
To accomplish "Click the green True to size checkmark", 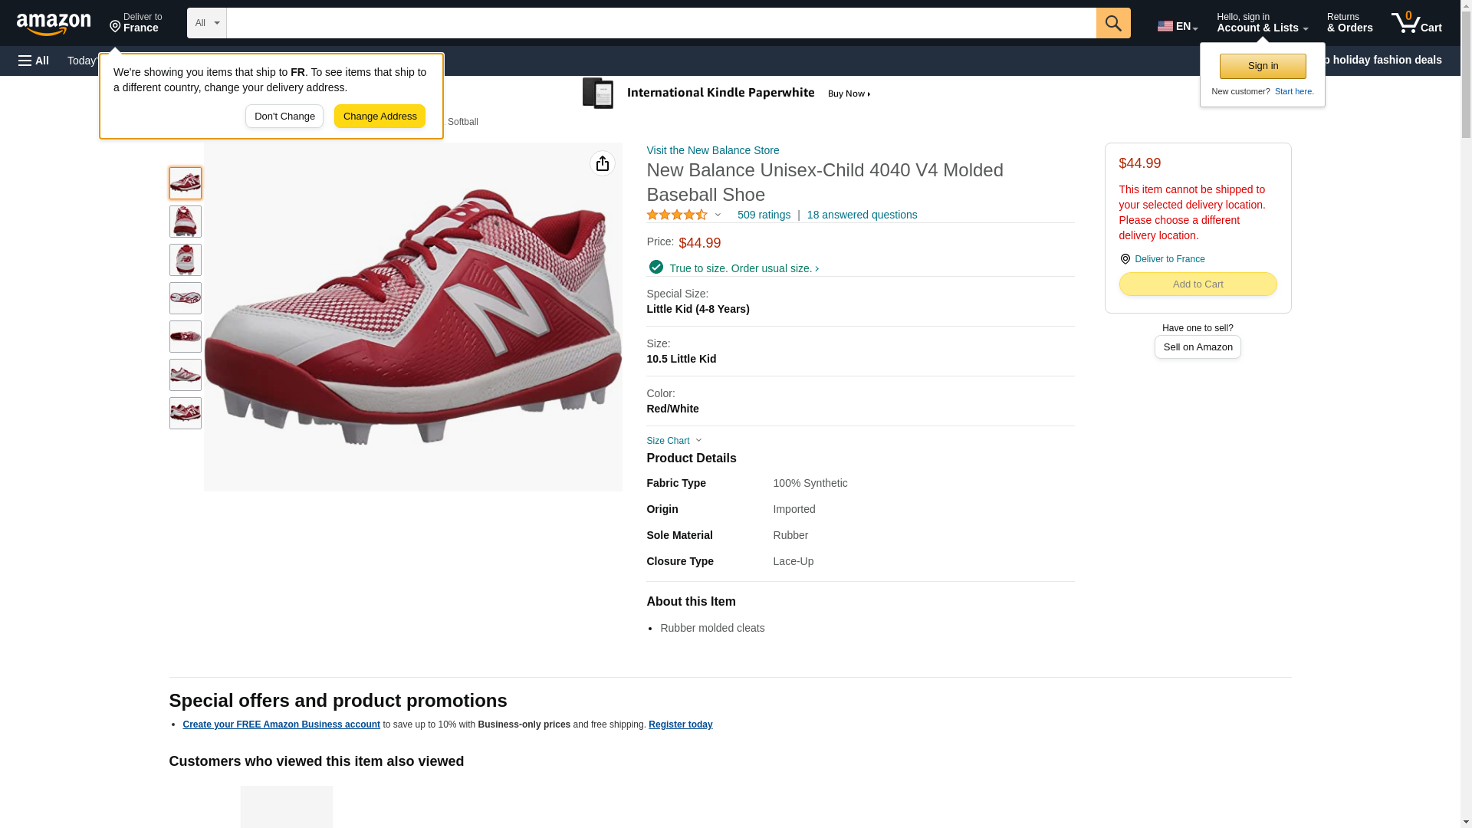I will tap(655, 267).
